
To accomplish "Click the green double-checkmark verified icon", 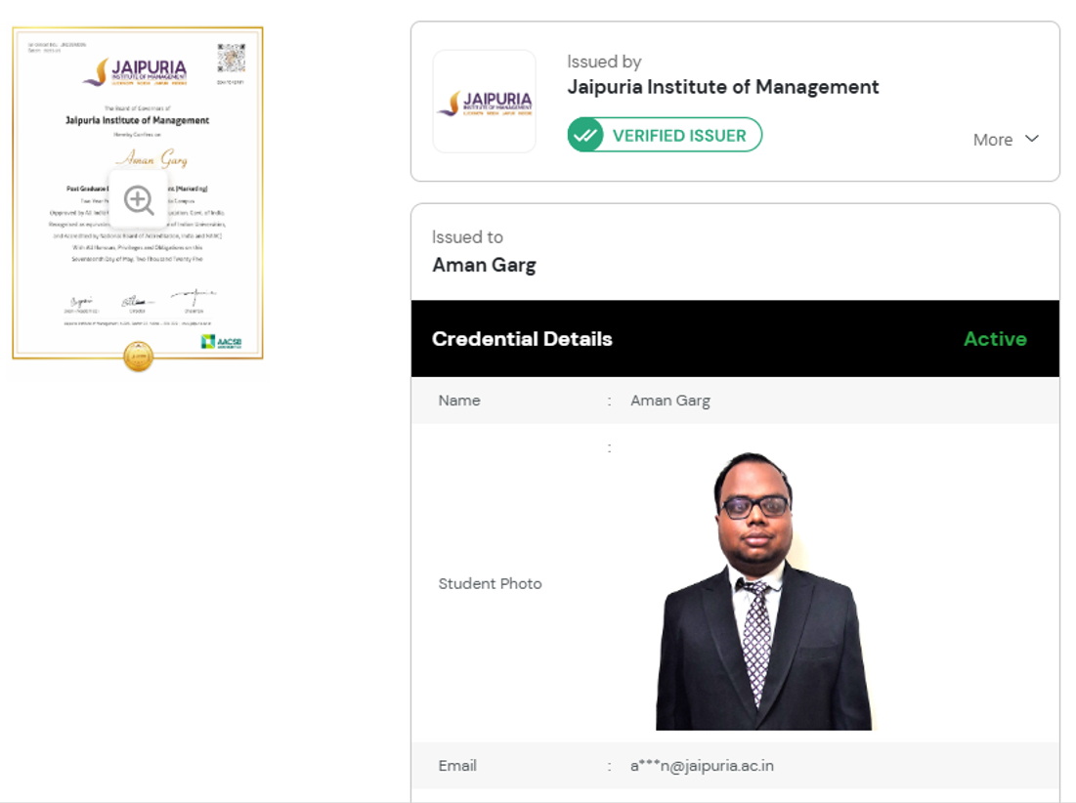I will pos(586,136).
